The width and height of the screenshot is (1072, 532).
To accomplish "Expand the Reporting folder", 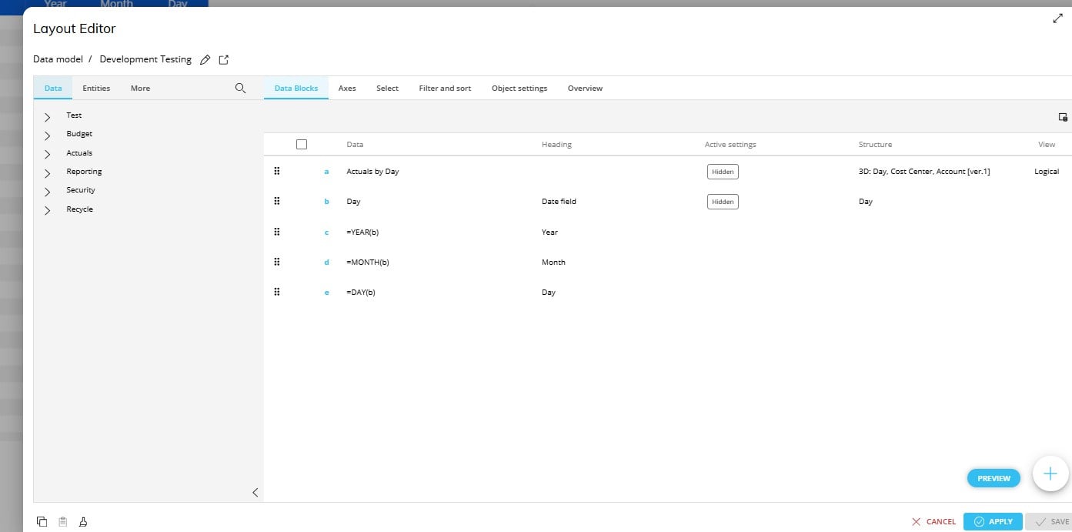I will click(x=48, y=173).
